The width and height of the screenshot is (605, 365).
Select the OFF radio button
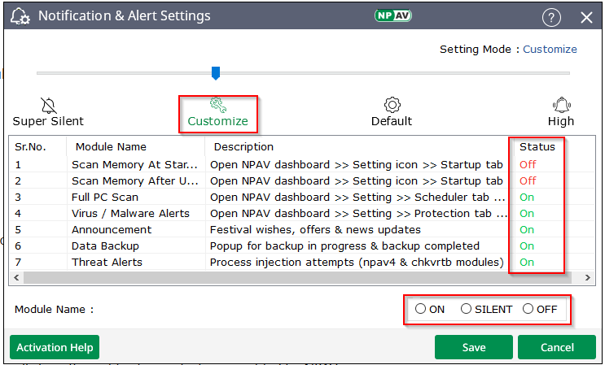coord(528,309)
